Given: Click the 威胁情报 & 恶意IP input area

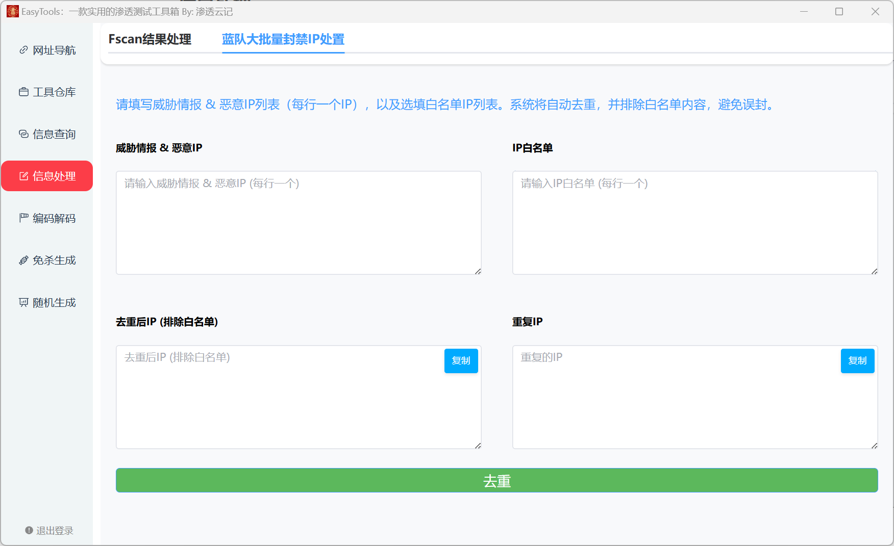Looking at the screenshot, I should 299,223.
